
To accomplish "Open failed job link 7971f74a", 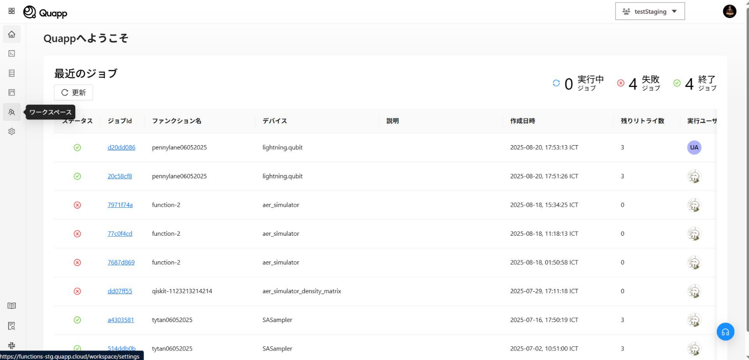I will tap(120, 205).
